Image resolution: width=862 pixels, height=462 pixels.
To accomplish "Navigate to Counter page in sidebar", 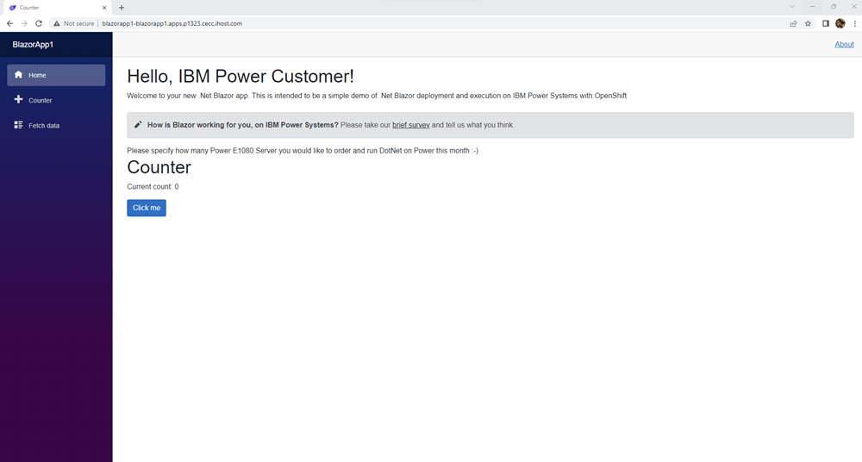I will pos(56,100).
